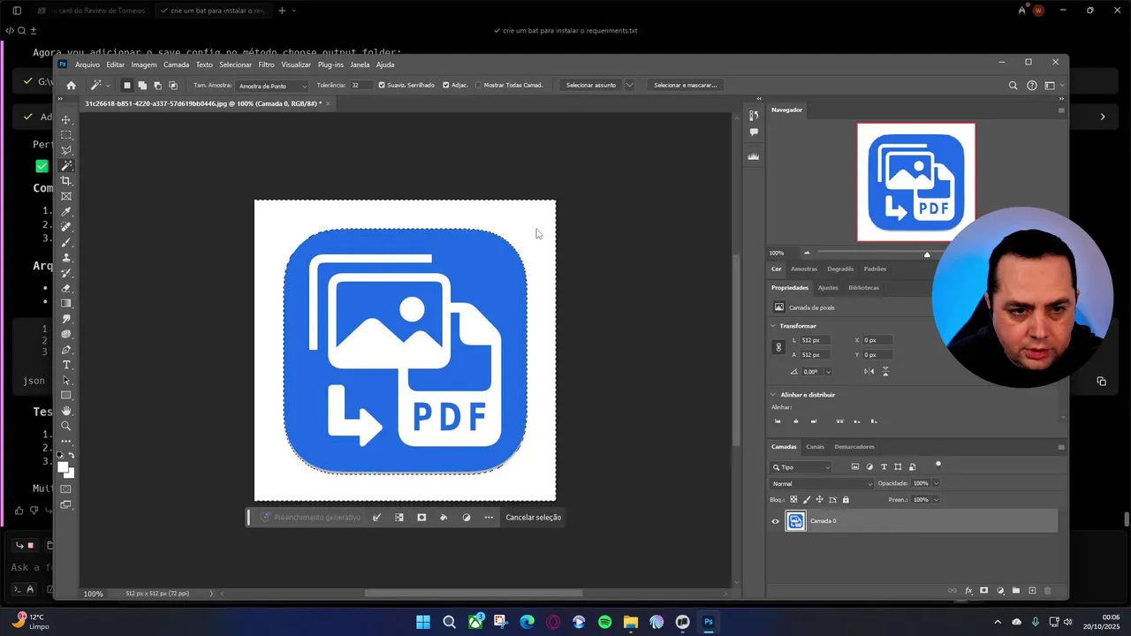
Task: Select the Frame tool
Action: click(x=66, y=196)
